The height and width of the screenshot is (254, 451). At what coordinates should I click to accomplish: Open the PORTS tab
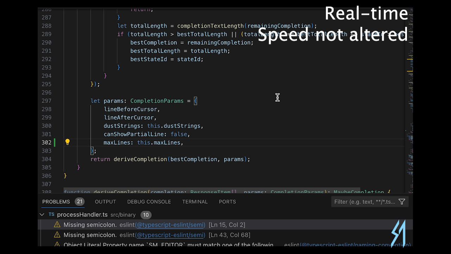227,201
